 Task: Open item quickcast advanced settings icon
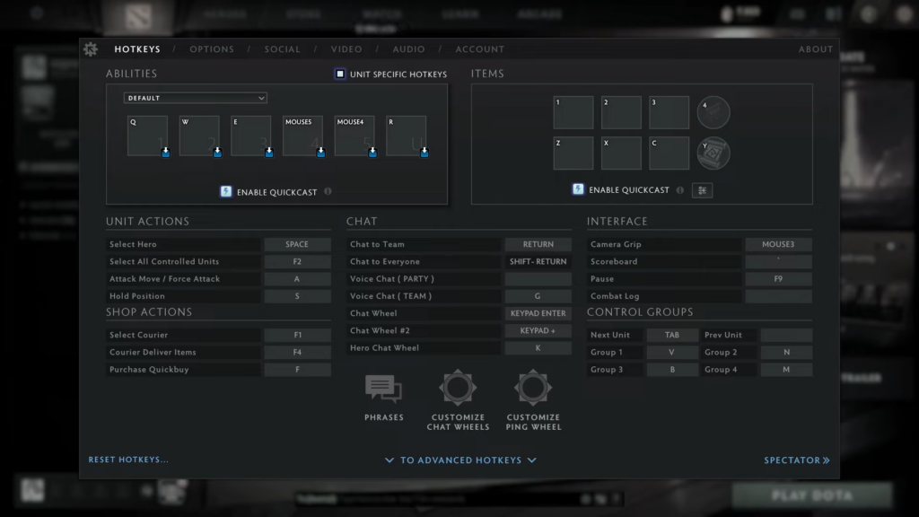tap(702, 190)
